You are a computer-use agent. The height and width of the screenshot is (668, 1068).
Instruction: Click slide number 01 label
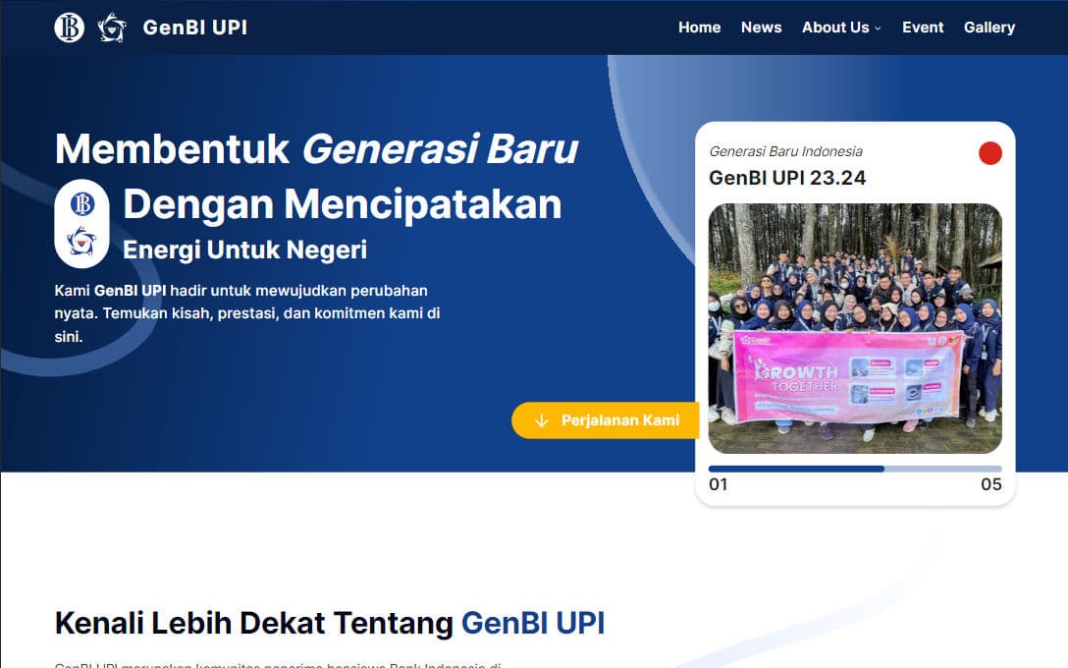[x=719, y=484]
